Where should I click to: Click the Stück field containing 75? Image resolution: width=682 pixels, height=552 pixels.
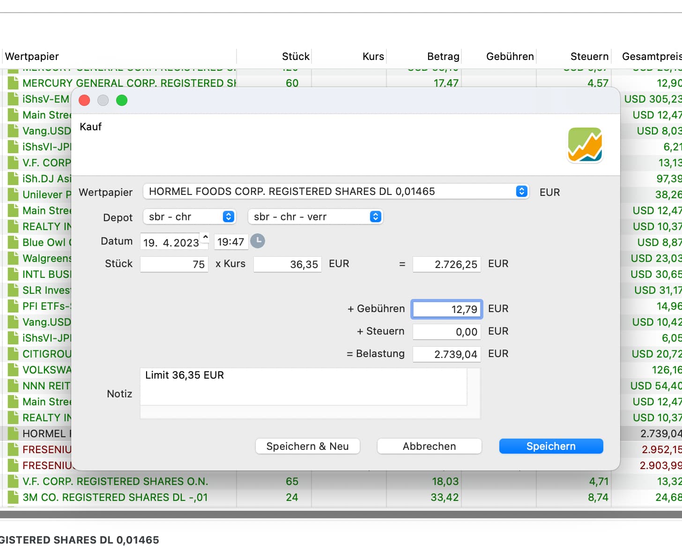point(174,264)
